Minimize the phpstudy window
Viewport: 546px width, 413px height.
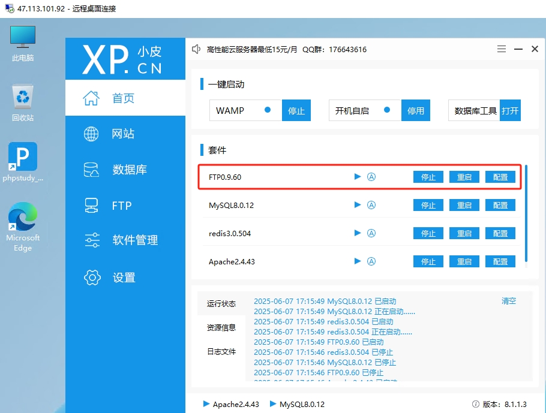(518, 49)
